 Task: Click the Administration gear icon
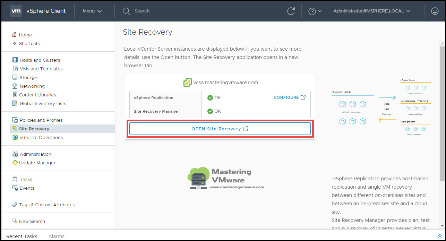pos(15,154)
